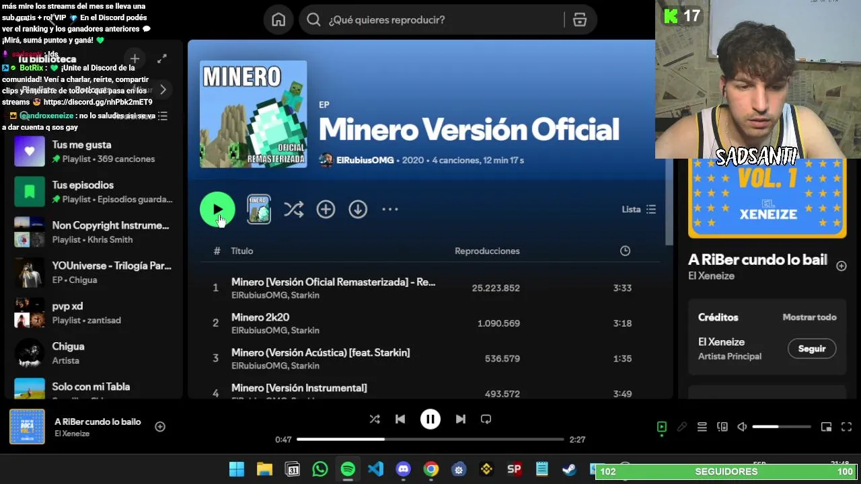
Task: Toggle the Now Playing view button
Action: click(x=661, y=427)
